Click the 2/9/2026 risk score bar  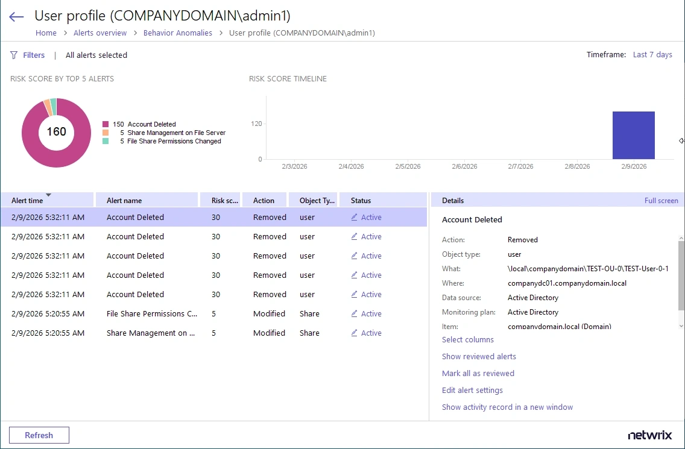633,135
